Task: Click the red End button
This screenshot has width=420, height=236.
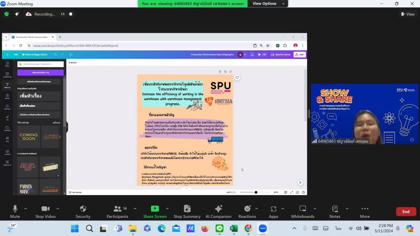Action: tap(406, 211)
